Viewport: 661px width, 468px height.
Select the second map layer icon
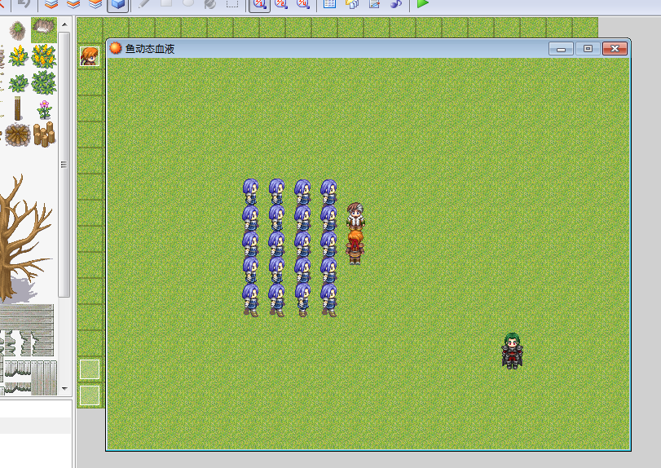click(x=73, y=4)
